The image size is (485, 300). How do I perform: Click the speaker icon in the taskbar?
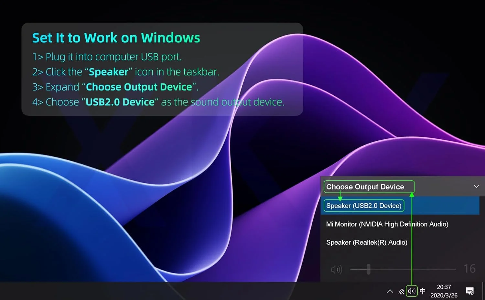point(411,291)
